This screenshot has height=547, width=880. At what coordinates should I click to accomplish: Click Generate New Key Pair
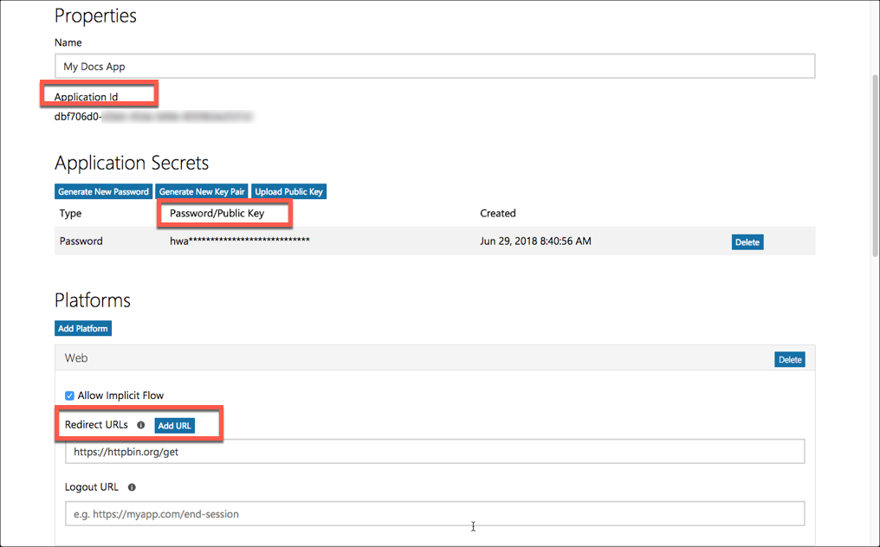[x=201, y=191]
